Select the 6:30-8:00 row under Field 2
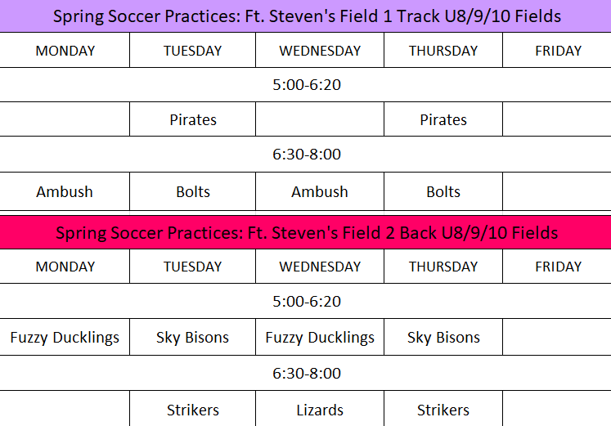 305,374
